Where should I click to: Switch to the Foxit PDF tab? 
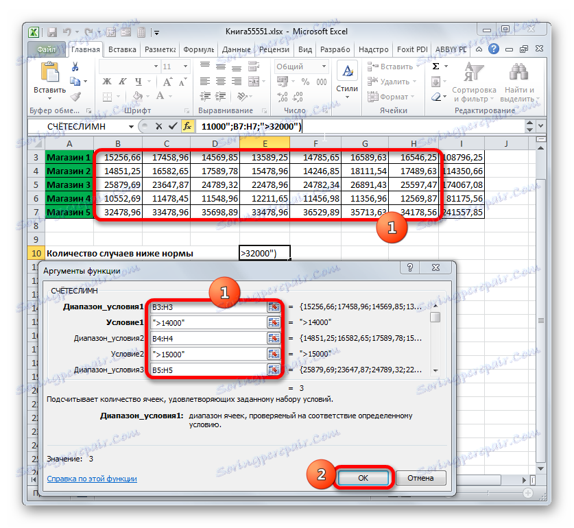pyautogui.click(x=412, y=49)
